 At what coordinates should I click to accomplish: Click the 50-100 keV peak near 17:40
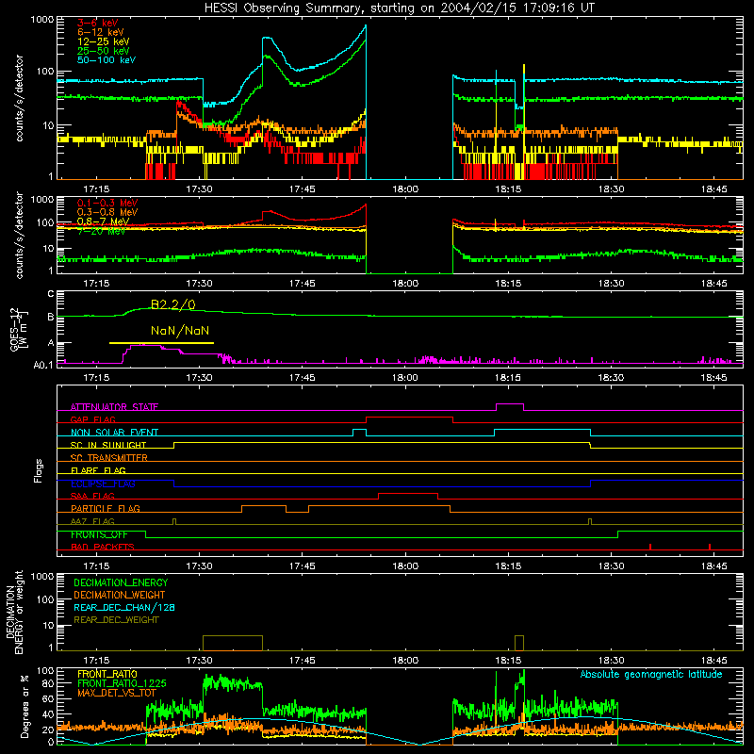pos(268,38)
